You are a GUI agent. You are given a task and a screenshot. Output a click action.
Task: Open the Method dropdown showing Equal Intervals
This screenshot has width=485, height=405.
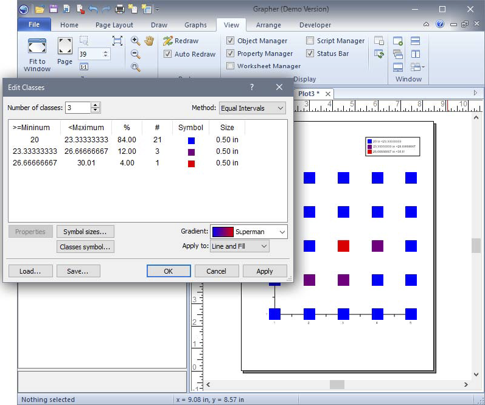point(252,108)
